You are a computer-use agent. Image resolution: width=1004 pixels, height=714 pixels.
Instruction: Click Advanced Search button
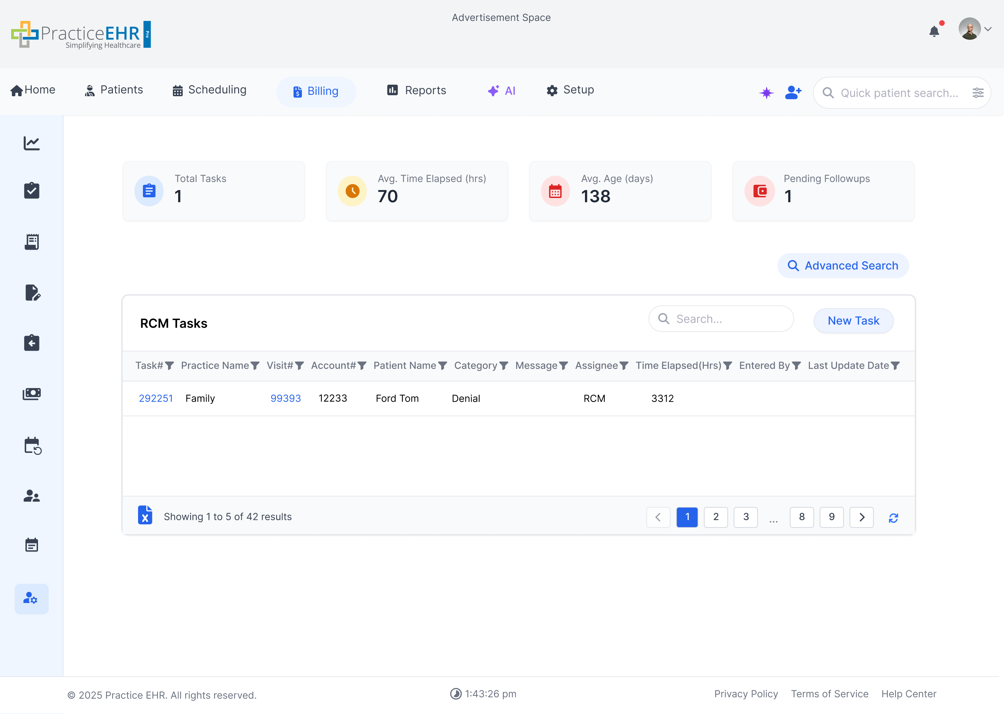tap(843, 266)
